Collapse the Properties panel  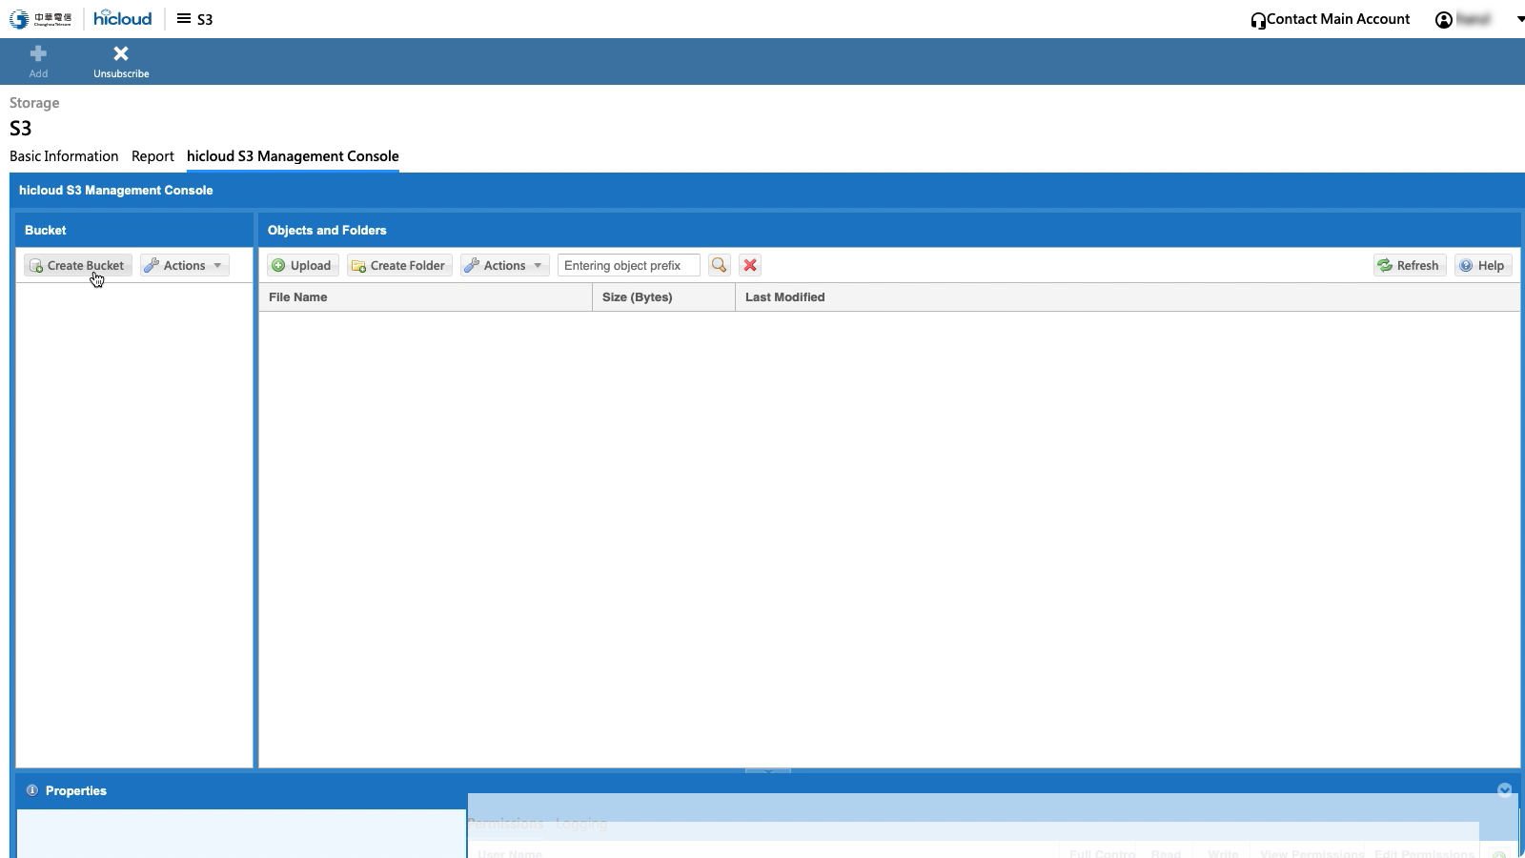(1504, 790)
